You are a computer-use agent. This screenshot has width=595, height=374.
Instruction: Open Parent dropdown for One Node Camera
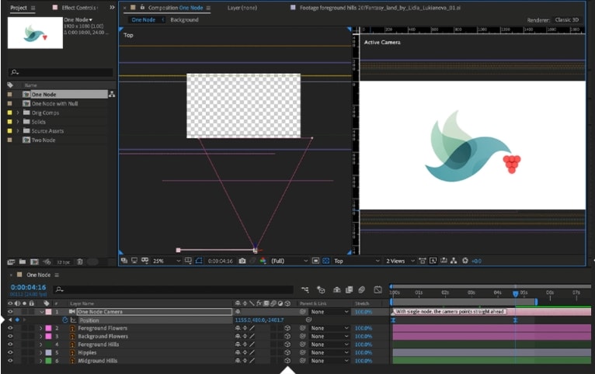[329, 312]
